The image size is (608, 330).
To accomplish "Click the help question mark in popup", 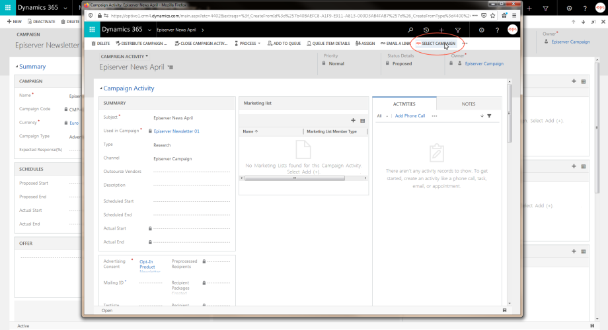I will (x=497, y=30).
